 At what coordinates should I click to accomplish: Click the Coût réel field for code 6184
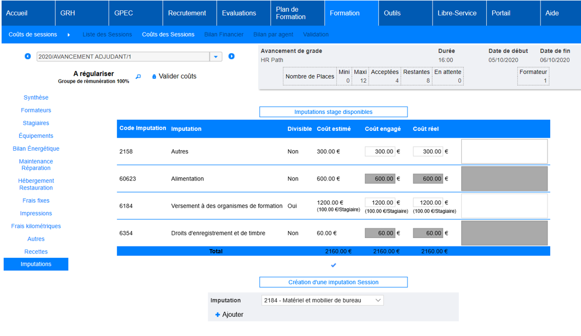428,203
